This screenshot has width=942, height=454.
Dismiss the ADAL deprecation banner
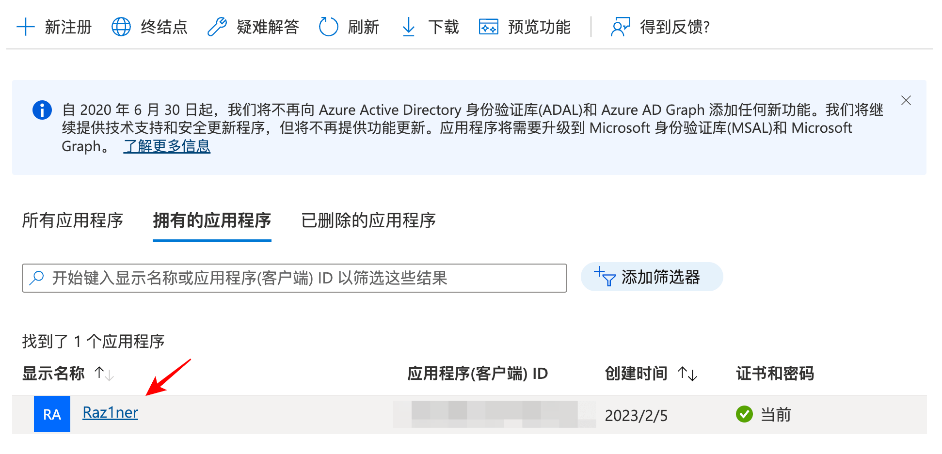(906, 100)
